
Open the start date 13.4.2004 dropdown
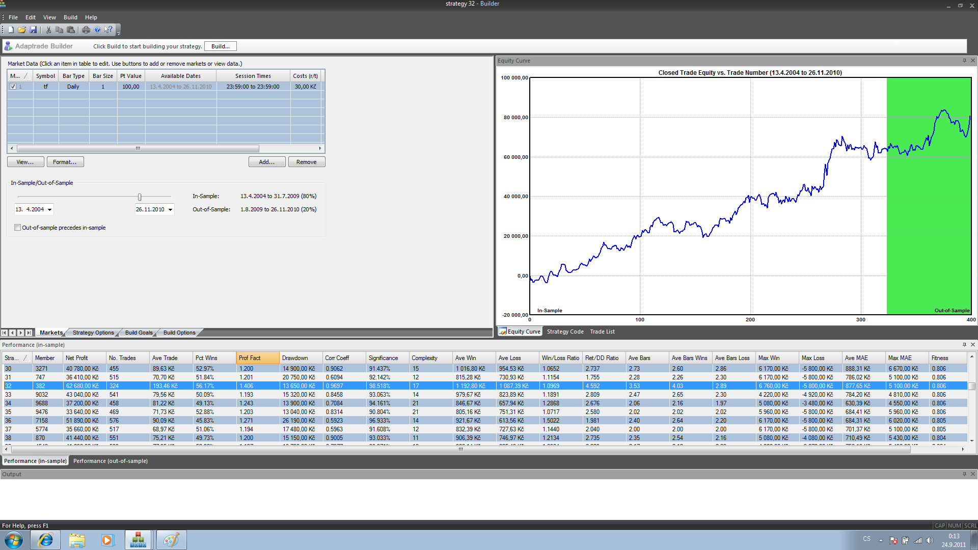coord(49,210)
